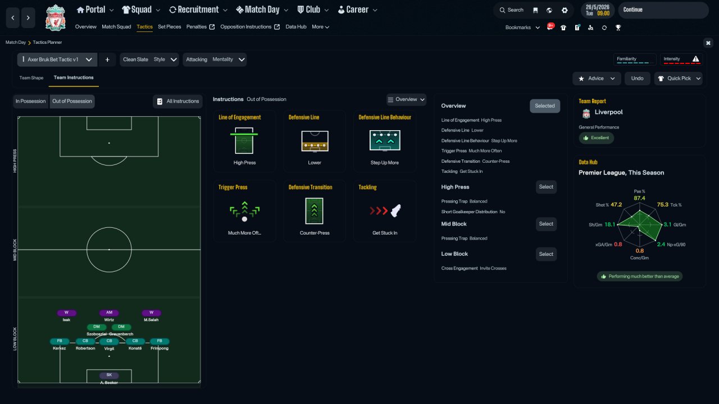This screenshot has width=719, height=404.
Task: Click the SK goalkeeper A. Becker token
Action: 109,378
